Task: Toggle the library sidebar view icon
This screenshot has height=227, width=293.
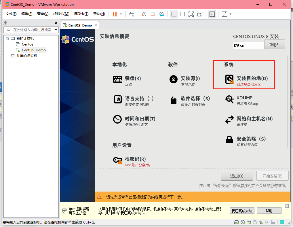Action: (x=174, y=14)
